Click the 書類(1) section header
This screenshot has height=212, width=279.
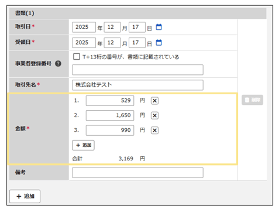point(138,13)
